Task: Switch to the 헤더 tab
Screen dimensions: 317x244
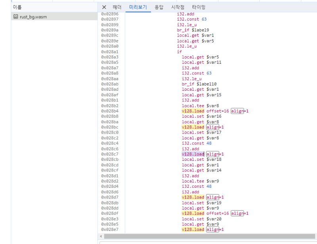Action: click(x=117, y=7)
